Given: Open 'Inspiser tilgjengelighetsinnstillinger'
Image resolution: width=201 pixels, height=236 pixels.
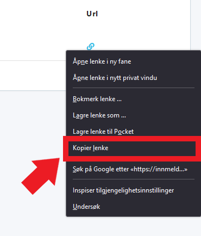Looking at the screenshot, I should 134,190.
